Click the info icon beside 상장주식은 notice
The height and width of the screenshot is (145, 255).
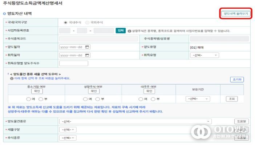(129, 31)
